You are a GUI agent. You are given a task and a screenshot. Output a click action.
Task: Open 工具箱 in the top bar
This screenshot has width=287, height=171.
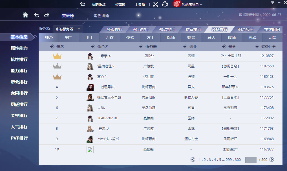140,4
